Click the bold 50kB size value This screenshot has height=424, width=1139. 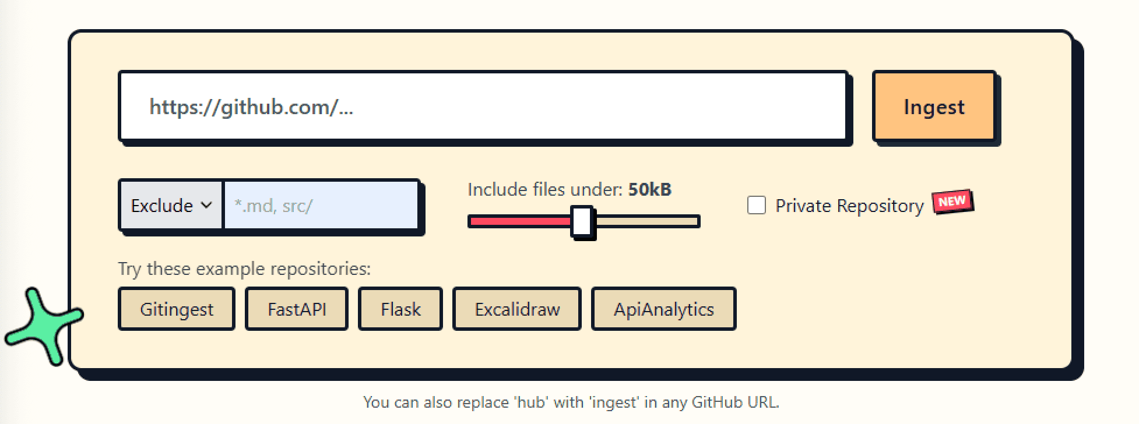(649, 189)
